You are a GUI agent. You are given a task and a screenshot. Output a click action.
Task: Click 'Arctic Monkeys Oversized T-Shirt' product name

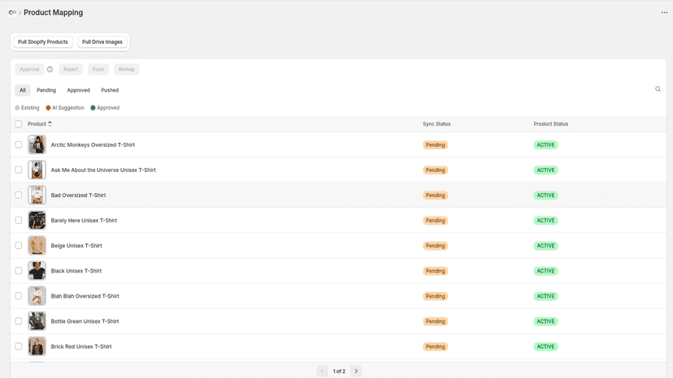point(93,145)
